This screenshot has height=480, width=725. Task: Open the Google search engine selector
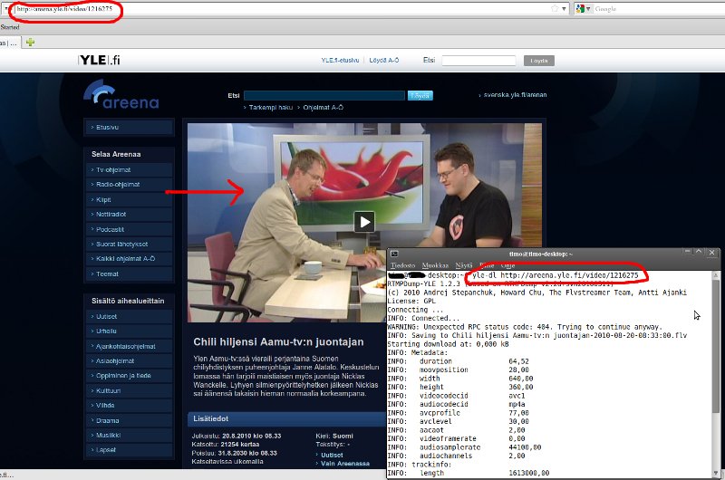coord(584,9)
